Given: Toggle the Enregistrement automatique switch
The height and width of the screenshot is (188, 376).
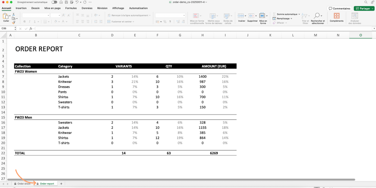Looking at the screenshot, I should click(x=54, y=2).
